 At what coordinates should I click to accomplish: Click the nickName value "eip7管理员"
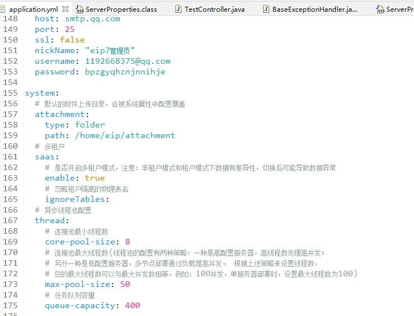[110, 50]
